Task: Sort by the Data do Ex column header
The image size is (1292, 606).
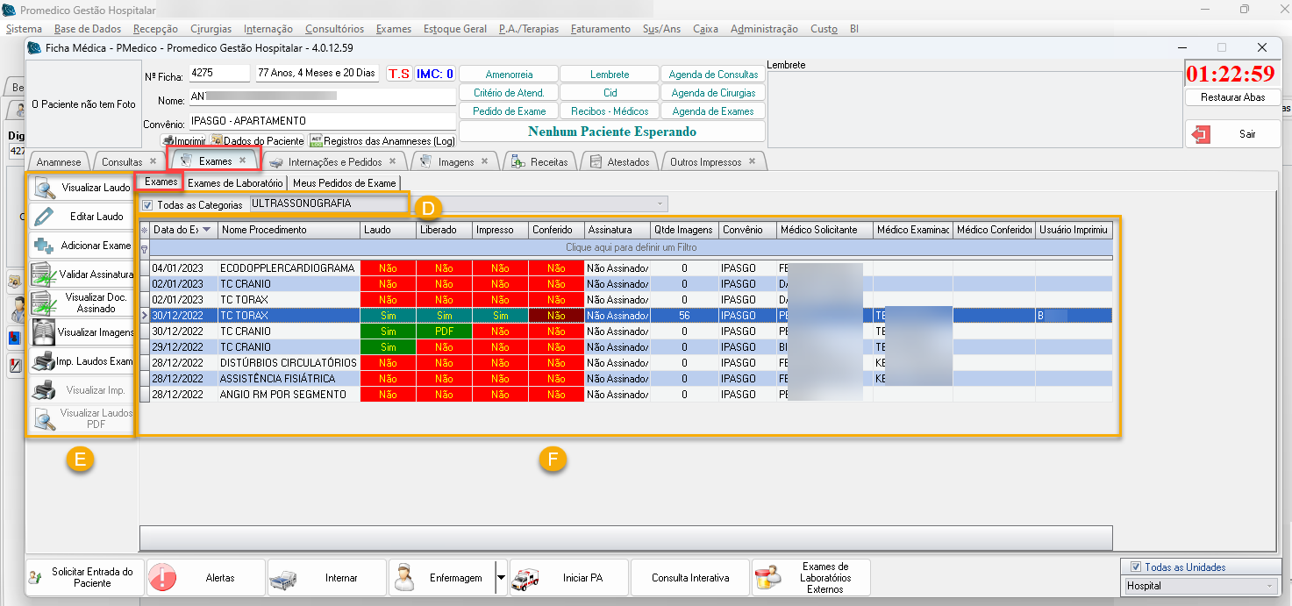Action: tap(183, 230)
